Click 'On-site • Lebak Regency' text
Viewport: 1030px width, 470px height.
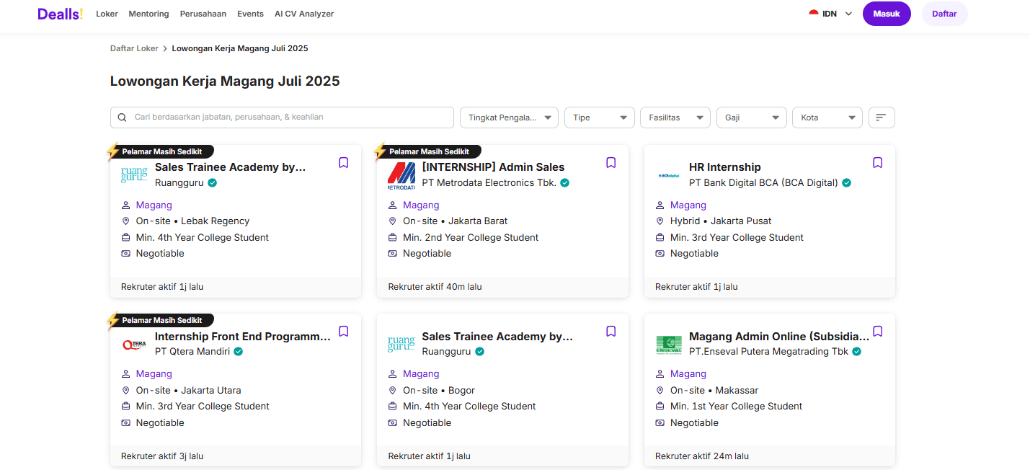[x=192, y=221]
